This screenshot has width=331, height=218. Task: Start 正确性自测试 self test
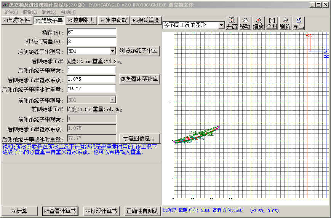tap(142, 211)
